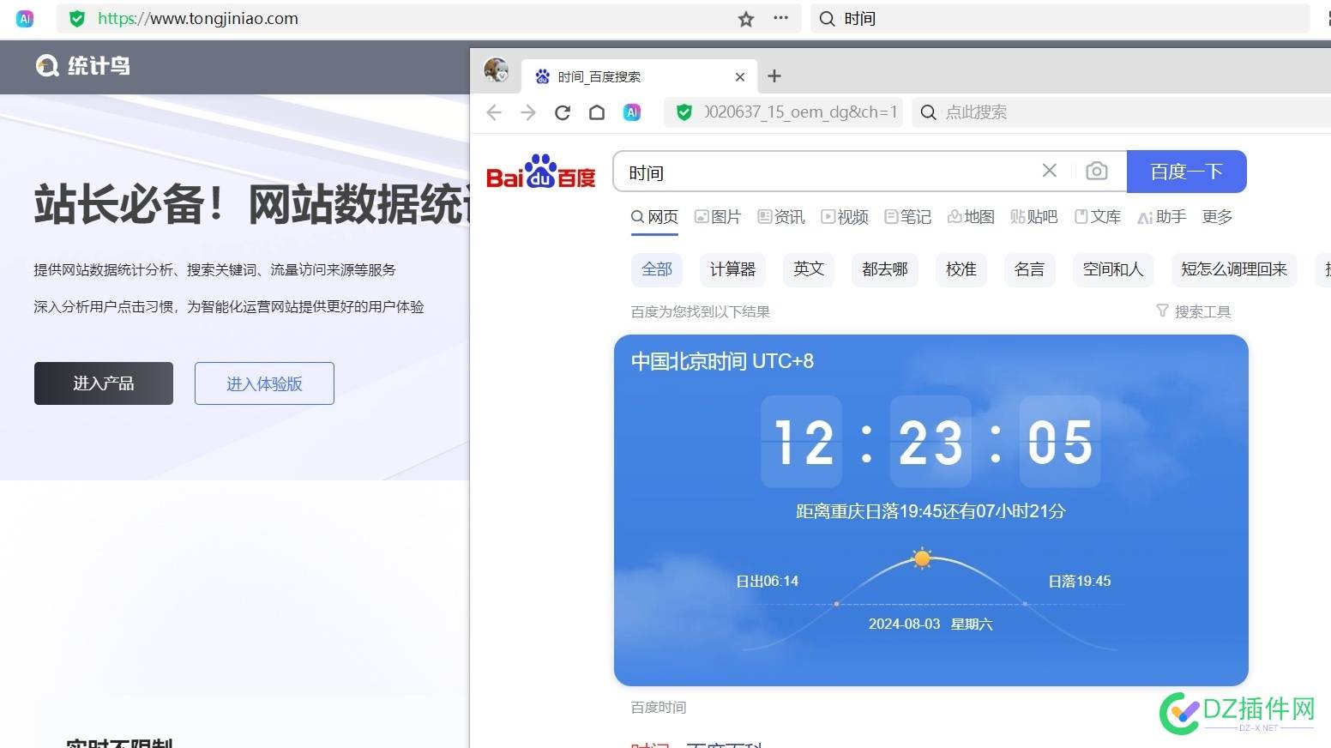
Task: Select the 短怎么调理回来 suggestion chip
Action: click(1234, 269)
